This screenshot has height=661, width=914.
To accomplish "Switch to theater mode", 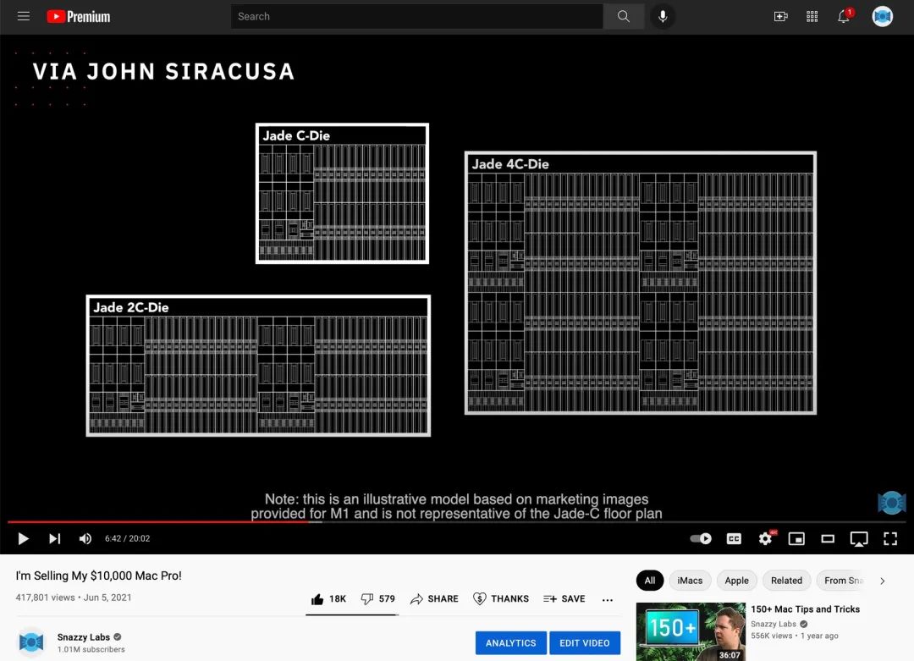I will [x=828, y=538].
